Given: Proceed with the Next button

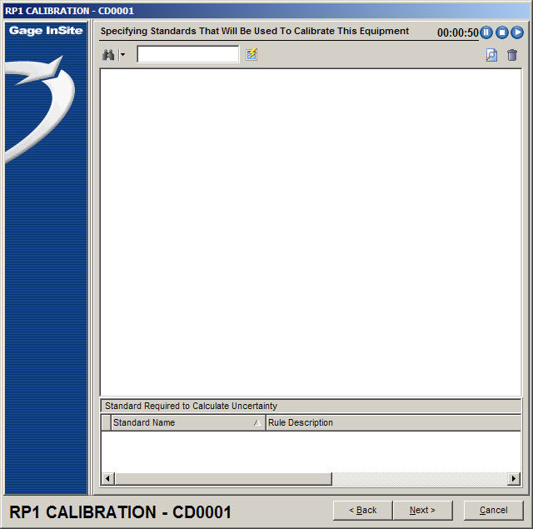Looking at the screenshot, I should [422, 510].
